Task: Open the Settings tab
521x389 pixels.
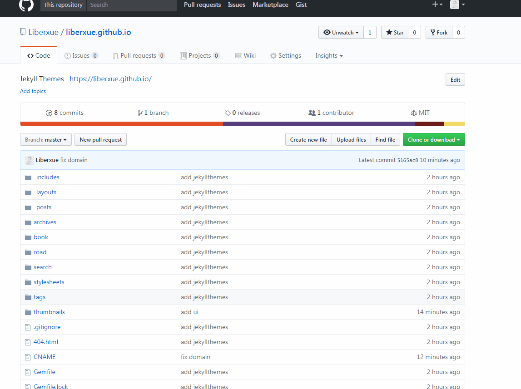Action: (x=286, y=56)
